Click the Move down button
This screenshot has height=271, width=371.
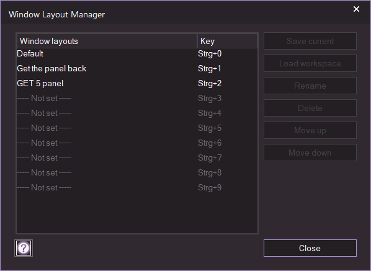(310, 153)
